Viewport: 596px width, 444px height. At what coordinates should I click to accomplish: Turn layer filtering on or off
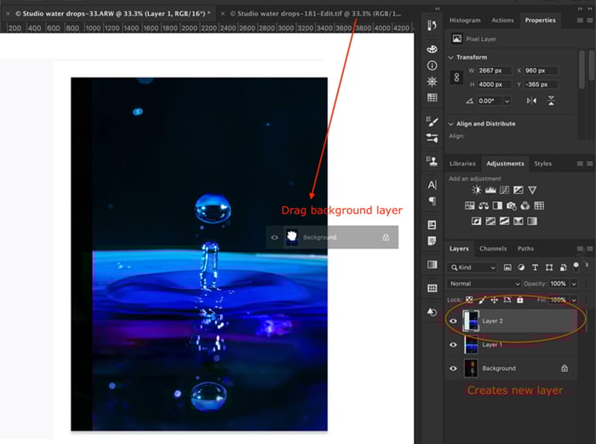coord(576,266)
